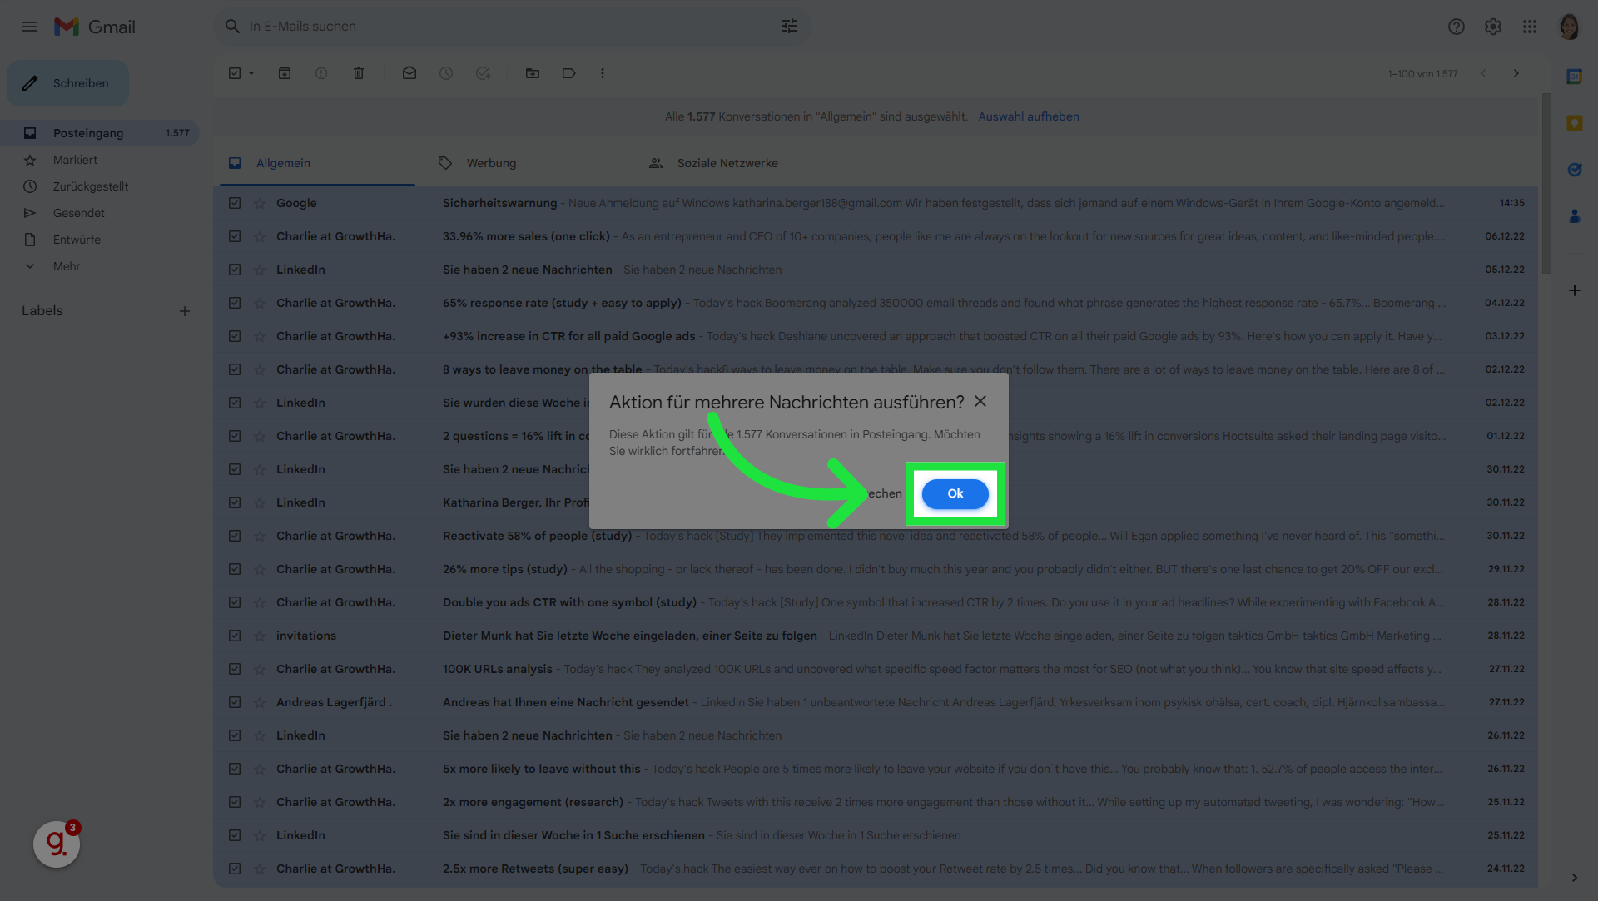This screenshot has height=901, width=1598.
Task: Open Posteingang folder
Action: point(100,133)
